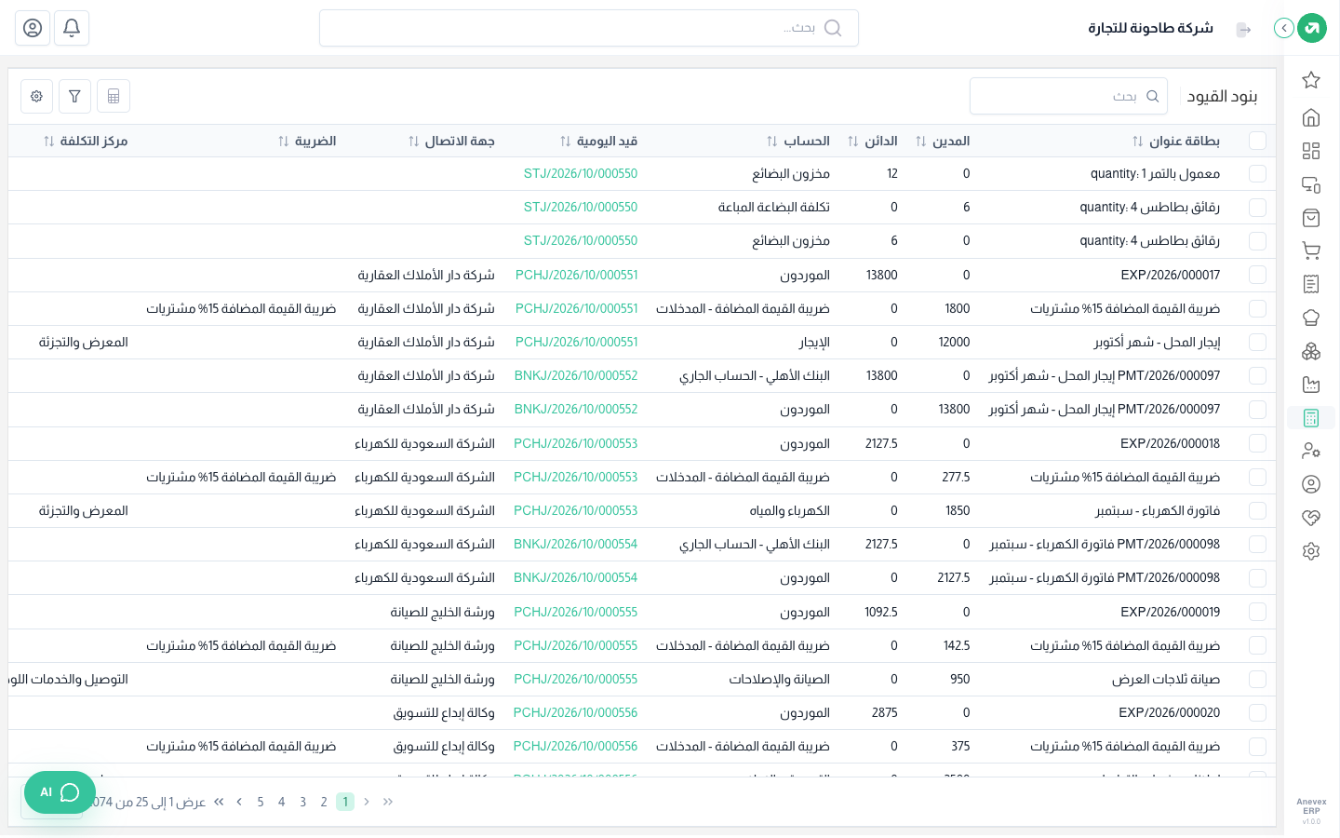Go to page 5 in pagination
1340x838 pixels.
pos(261,802)
